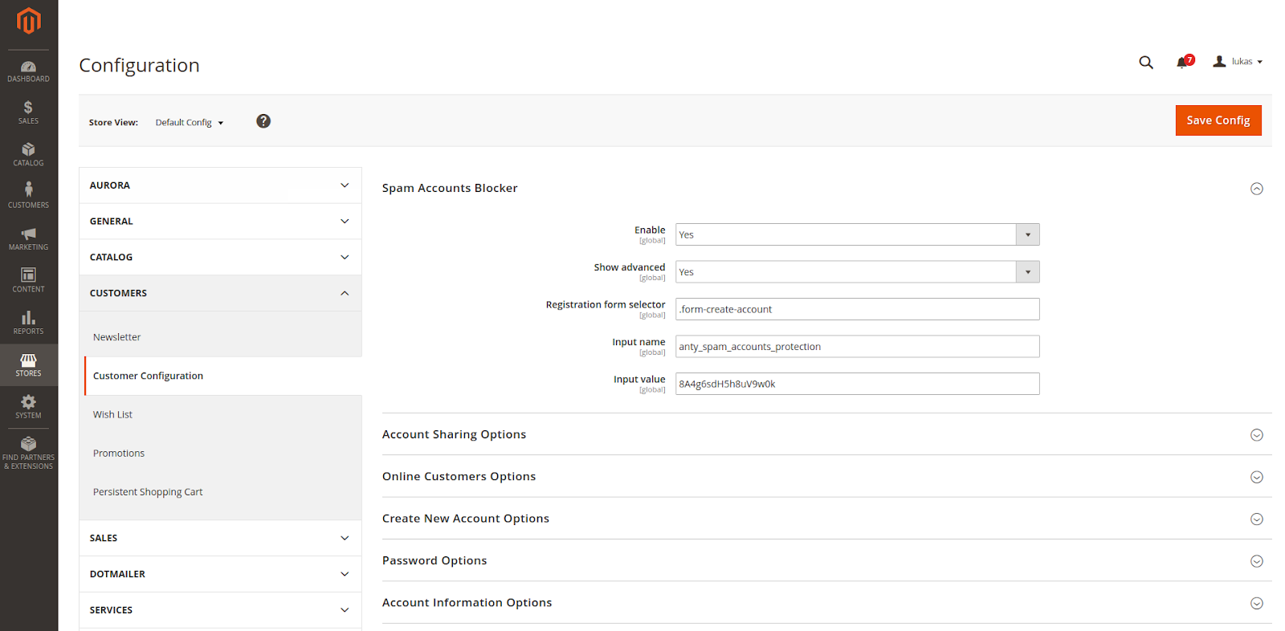Open the Sales sidebar menu

click(29, 112)
